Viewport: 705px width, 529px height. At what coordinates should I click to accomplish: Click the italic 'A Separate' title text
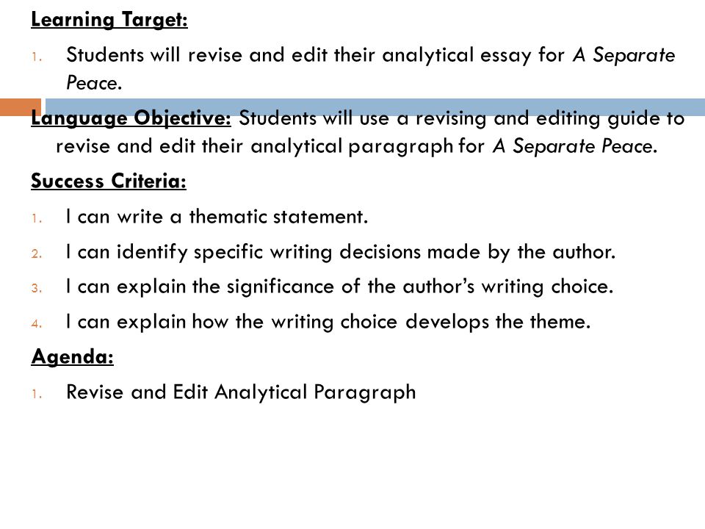click(x=623, y=55)
